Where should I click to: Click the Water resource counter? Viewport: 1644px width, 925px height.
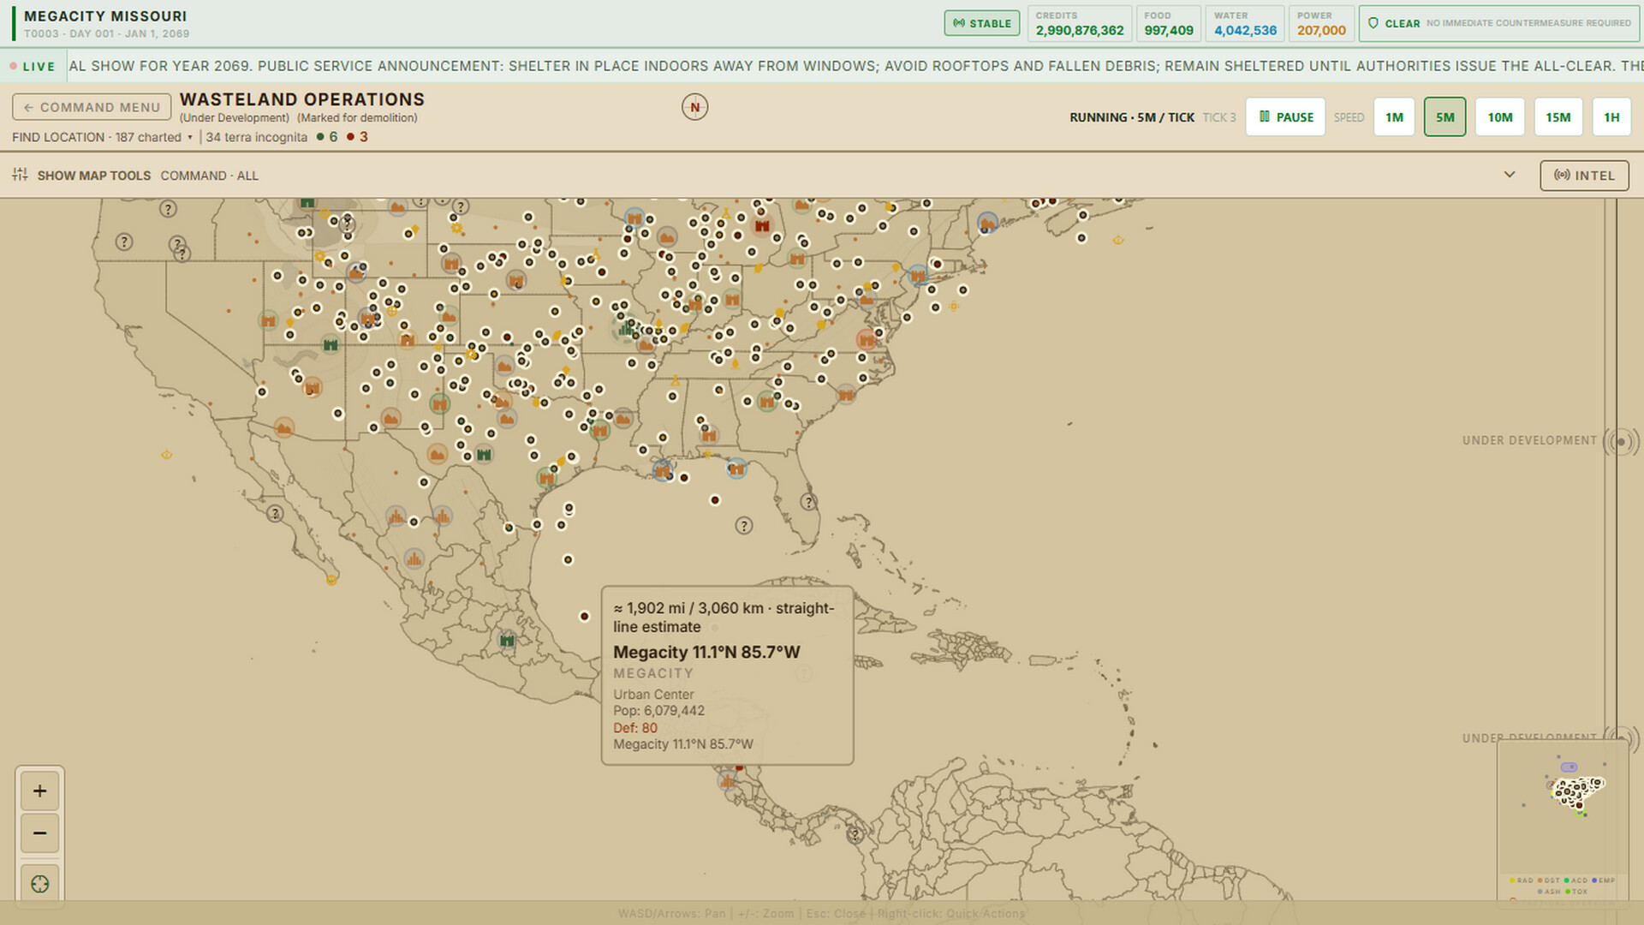click(1245, 23)
